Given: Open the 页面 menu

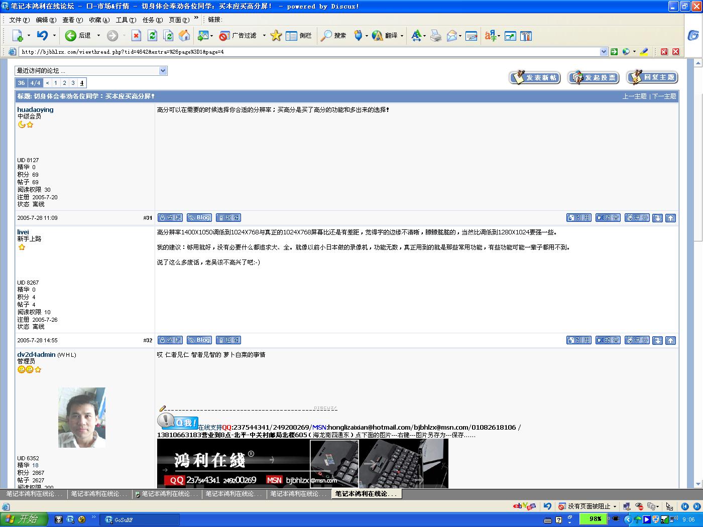Looking at the screenshot, I should 179,20.
